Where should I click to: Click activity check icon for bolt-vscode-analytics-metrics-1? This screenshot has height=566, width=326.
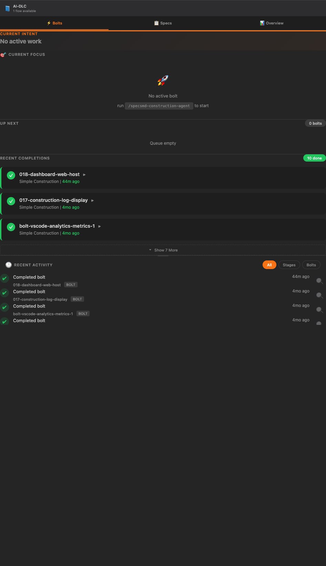pos(4,307)
